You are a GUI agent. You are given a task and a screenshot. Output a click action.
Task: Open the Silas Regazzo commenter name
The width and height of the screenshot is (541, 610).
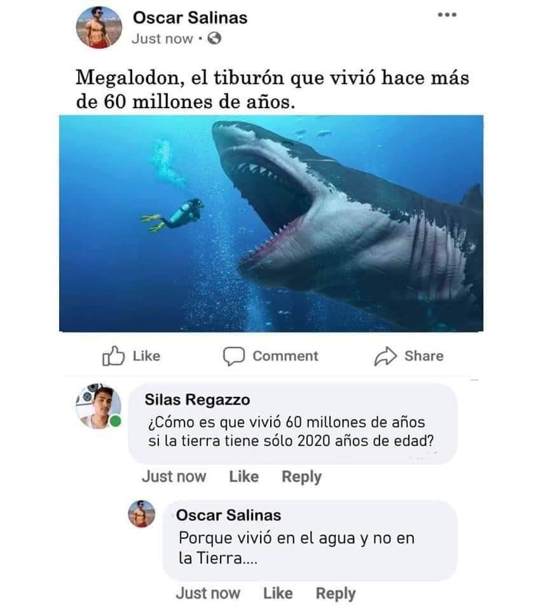click(197, 399)
